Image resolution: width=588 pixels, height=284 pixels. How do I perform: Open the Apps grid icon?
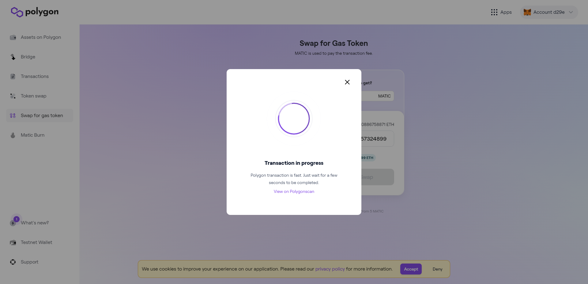click(494, 12)
